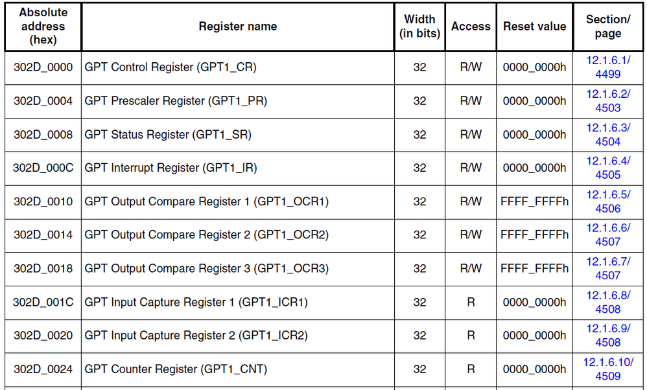647x390 pixels.
Task: Click the FFFF_FFFFh reset value for GPT1_OCR2
Action: pos(534,235)
